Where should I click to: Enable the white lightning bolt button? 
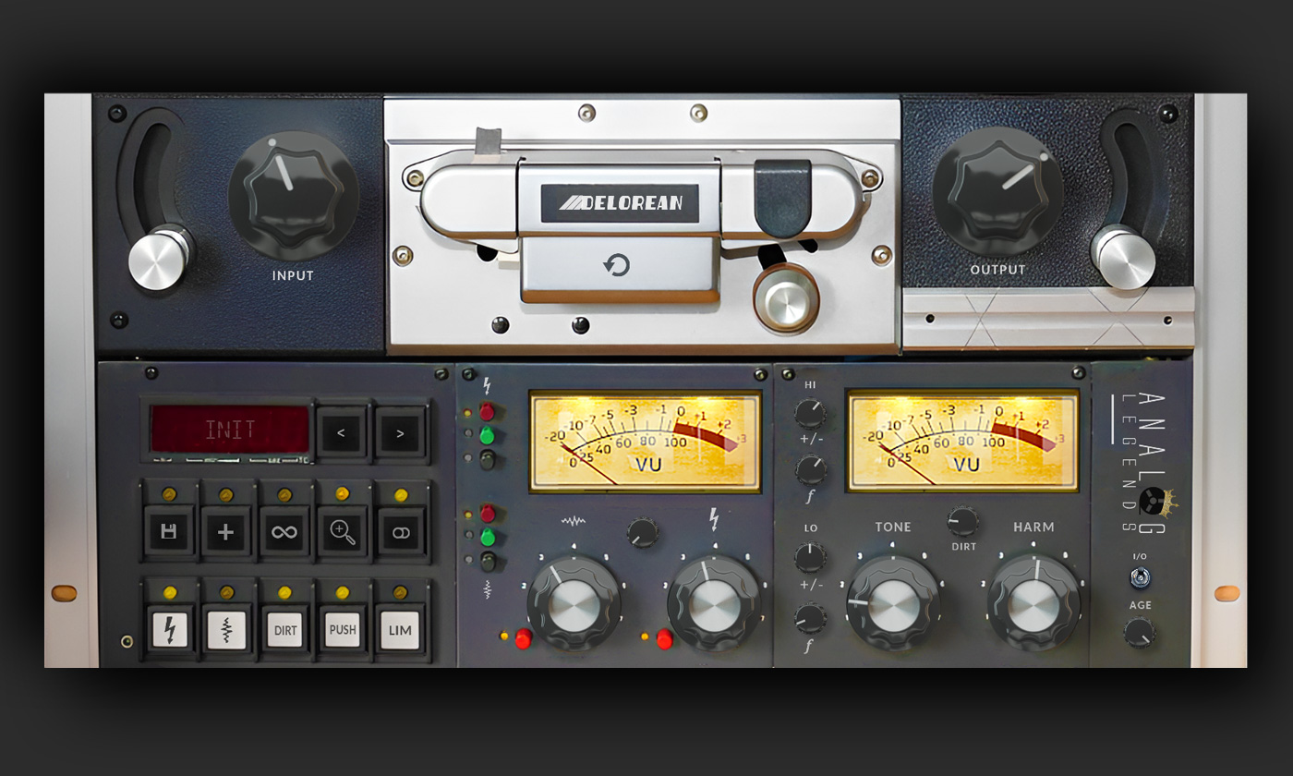point(169,630)
